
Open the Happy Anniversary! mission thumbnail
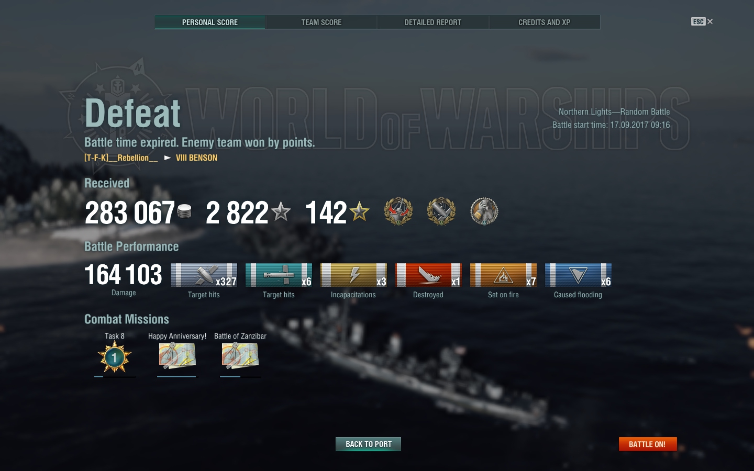pyautogui.click(x=178, y=356)
